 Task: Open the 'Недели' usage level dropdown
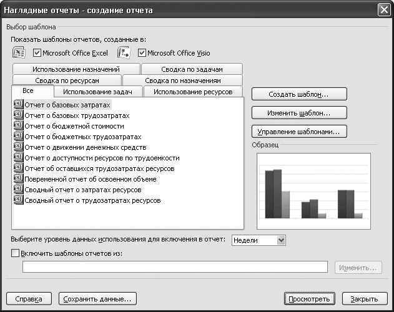[x=280, y=240]
